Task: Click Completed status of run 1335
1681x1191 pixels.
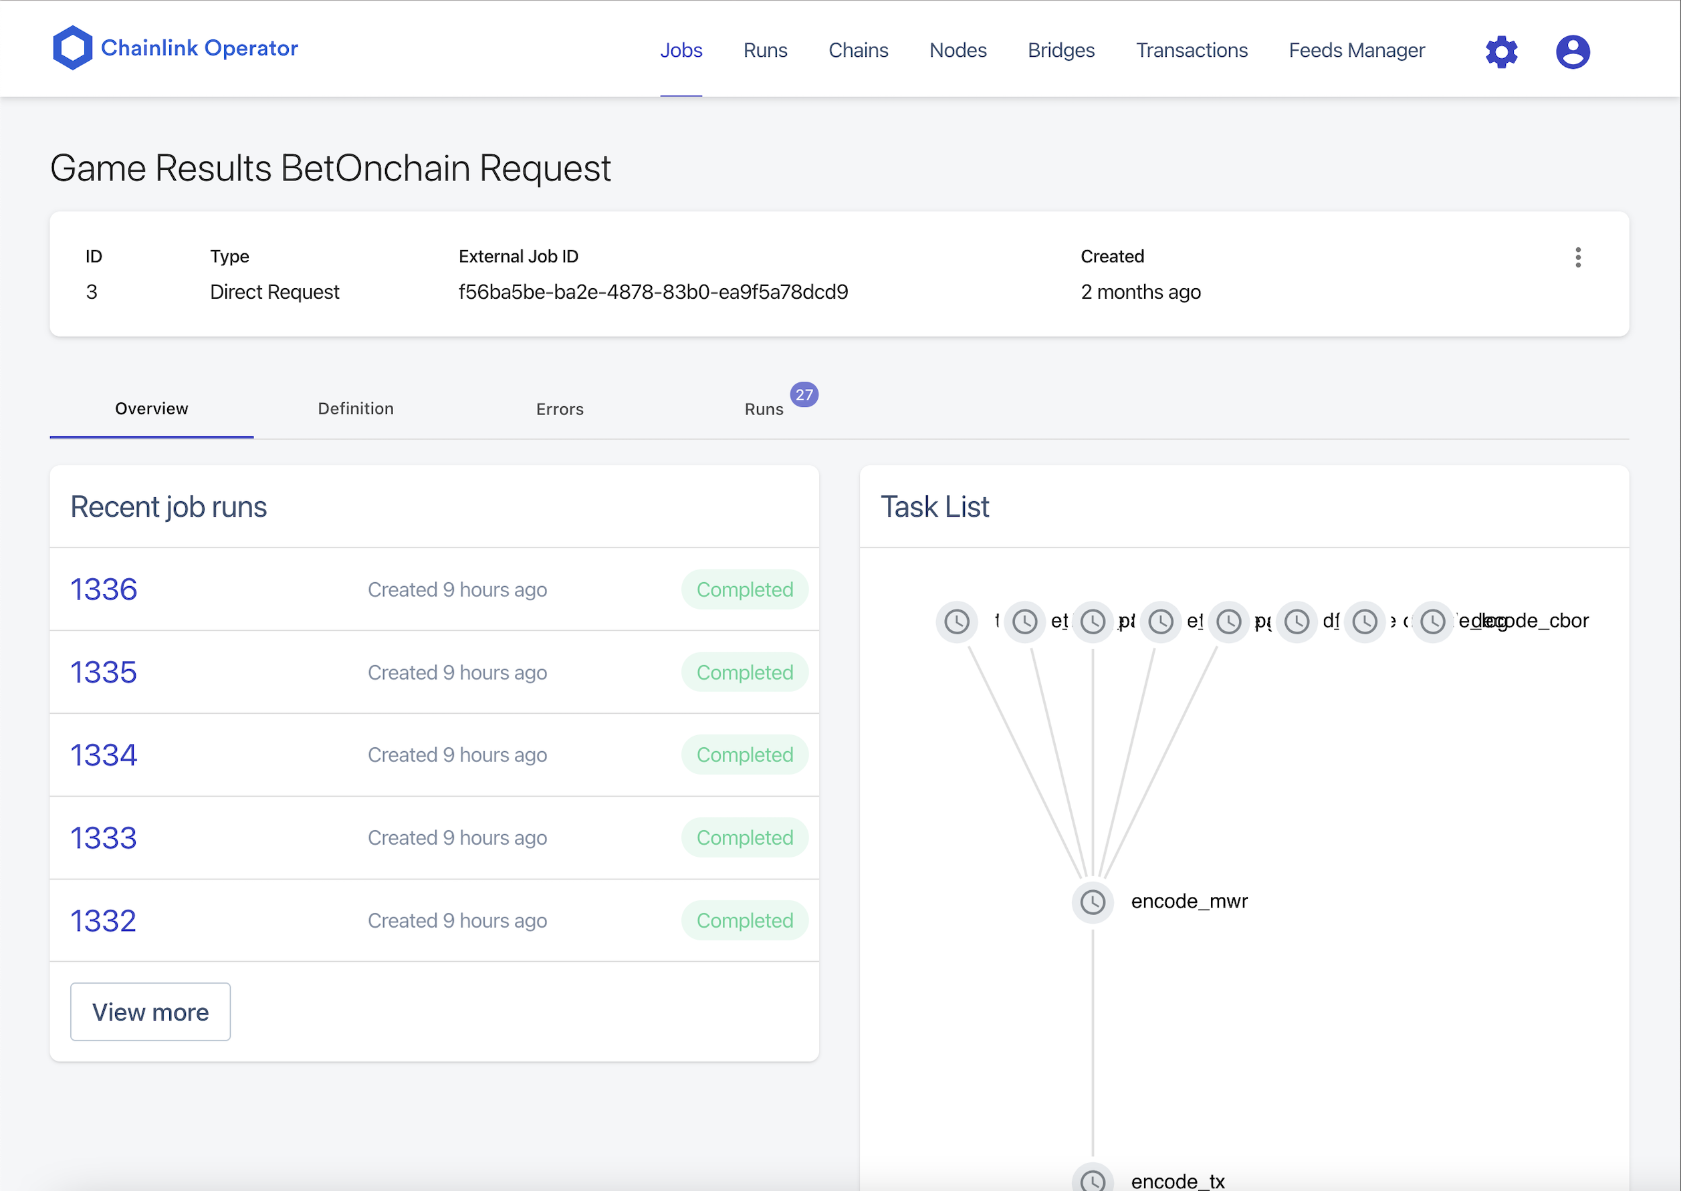Action: 745,672
